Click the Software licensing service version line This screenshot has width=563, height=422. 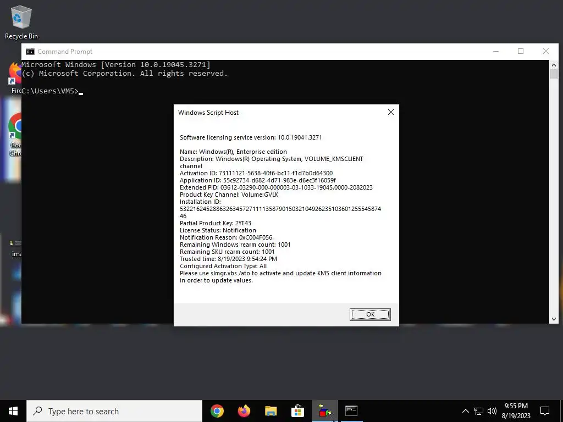[x=251, y=137]
